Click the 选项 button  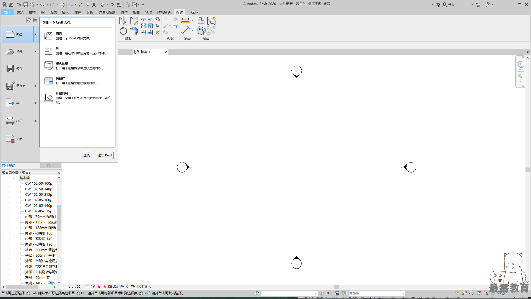pyautogui.click(x=87, y=155)
